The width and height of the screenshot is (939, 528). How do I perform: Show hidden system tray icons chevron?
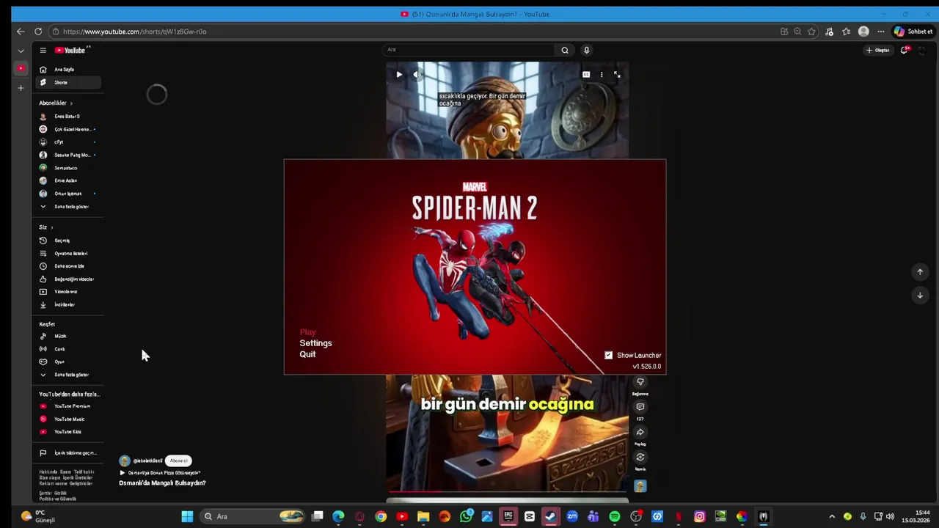831,516
